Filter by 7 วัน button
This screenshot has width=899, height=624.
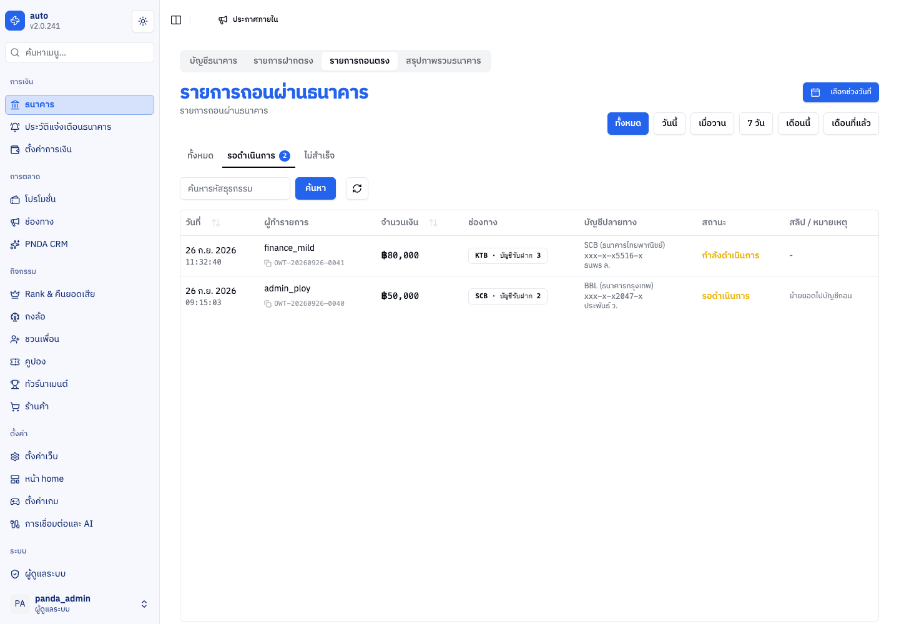(x=756, y=124)
